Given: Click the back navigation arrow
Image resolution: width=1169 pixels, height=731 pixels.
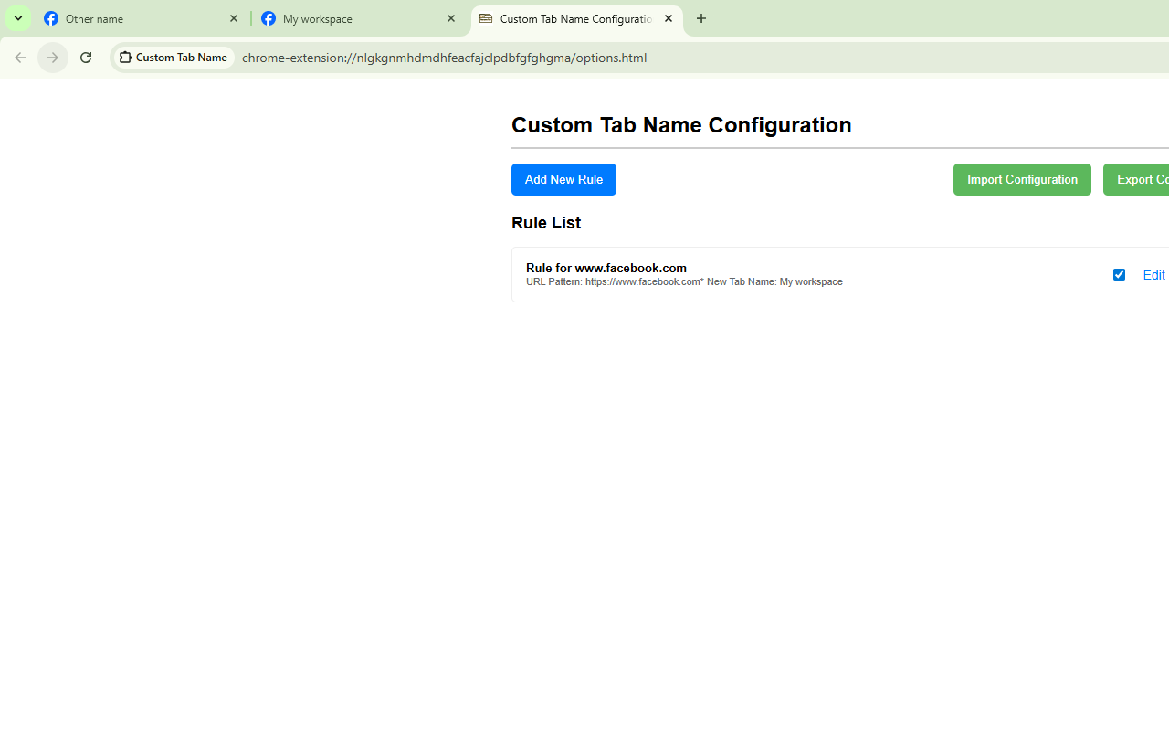Looking at the screenshot, I should (17, 57).
